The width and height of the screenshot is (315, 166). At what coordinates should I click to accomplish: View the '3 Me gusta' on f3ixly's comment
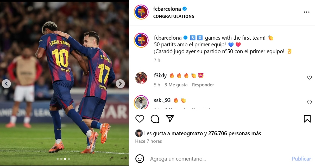pyautogui.click(x=176, y=85)
